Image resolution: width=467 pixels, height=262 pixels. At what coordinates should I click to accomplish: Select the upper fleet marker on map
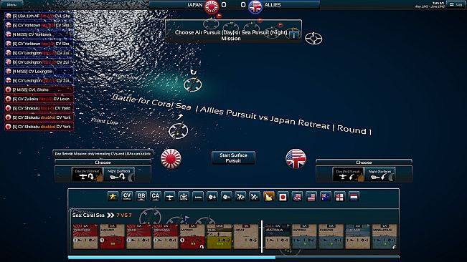(x=193, y=84)
